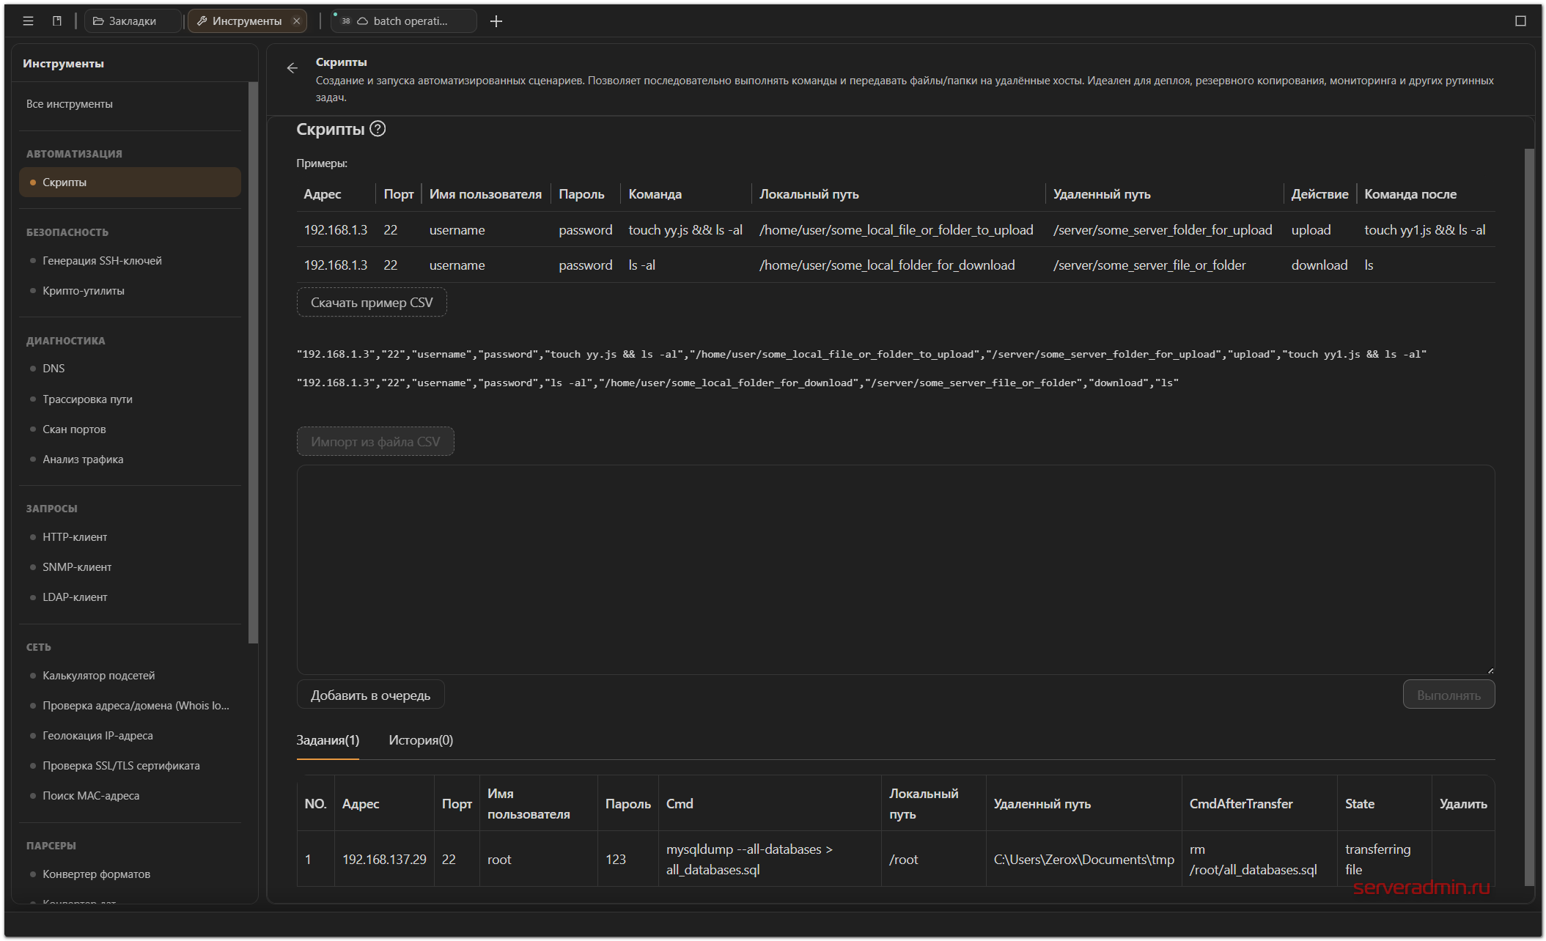Click the transferring file state cell

point(1384,860)
